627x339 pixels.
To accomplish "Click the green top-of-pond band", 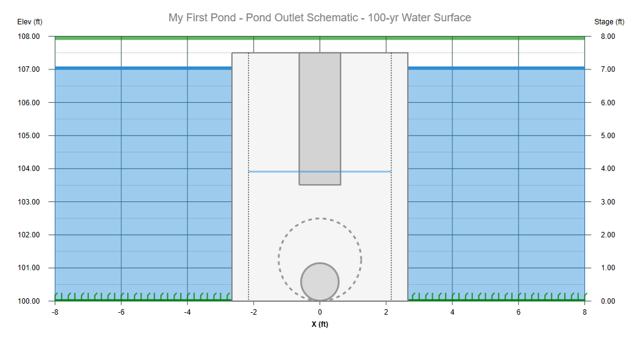I will point(320,38).
